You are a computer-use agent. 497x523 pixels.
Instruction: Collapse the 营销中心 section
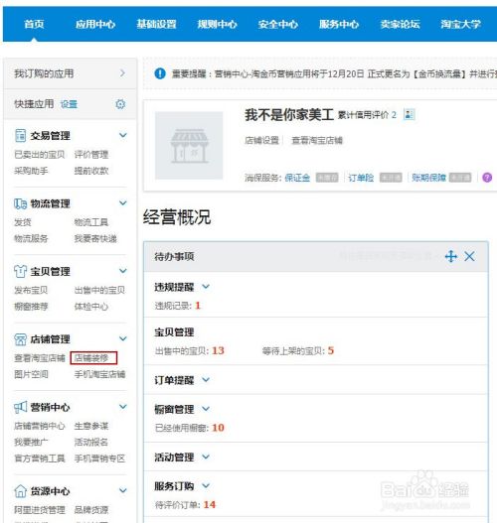[x=123, y=406]
